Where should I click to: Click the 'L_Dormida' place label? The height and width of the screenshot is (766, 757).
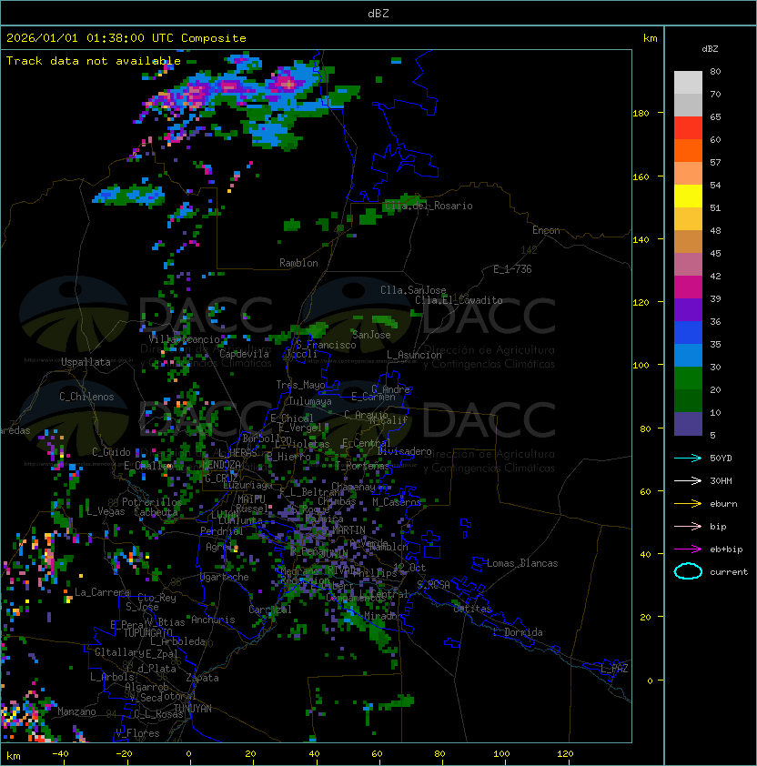(518, 632)
